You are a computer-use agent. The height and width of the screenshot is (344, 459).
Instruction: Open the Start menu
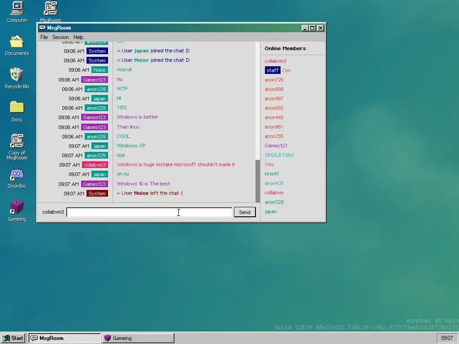pyautogui.click(x=13, y=338)
